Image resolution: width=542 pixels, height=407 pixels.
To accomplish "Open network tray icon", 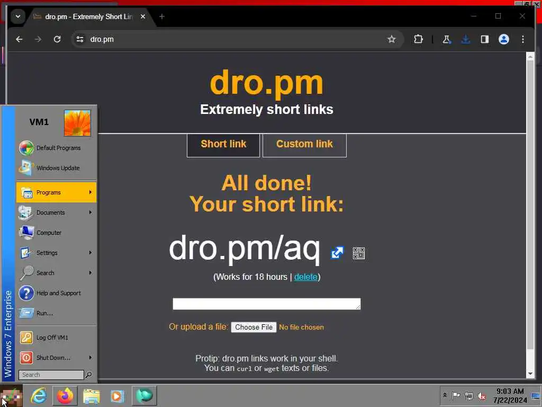I will click(469, 395).
